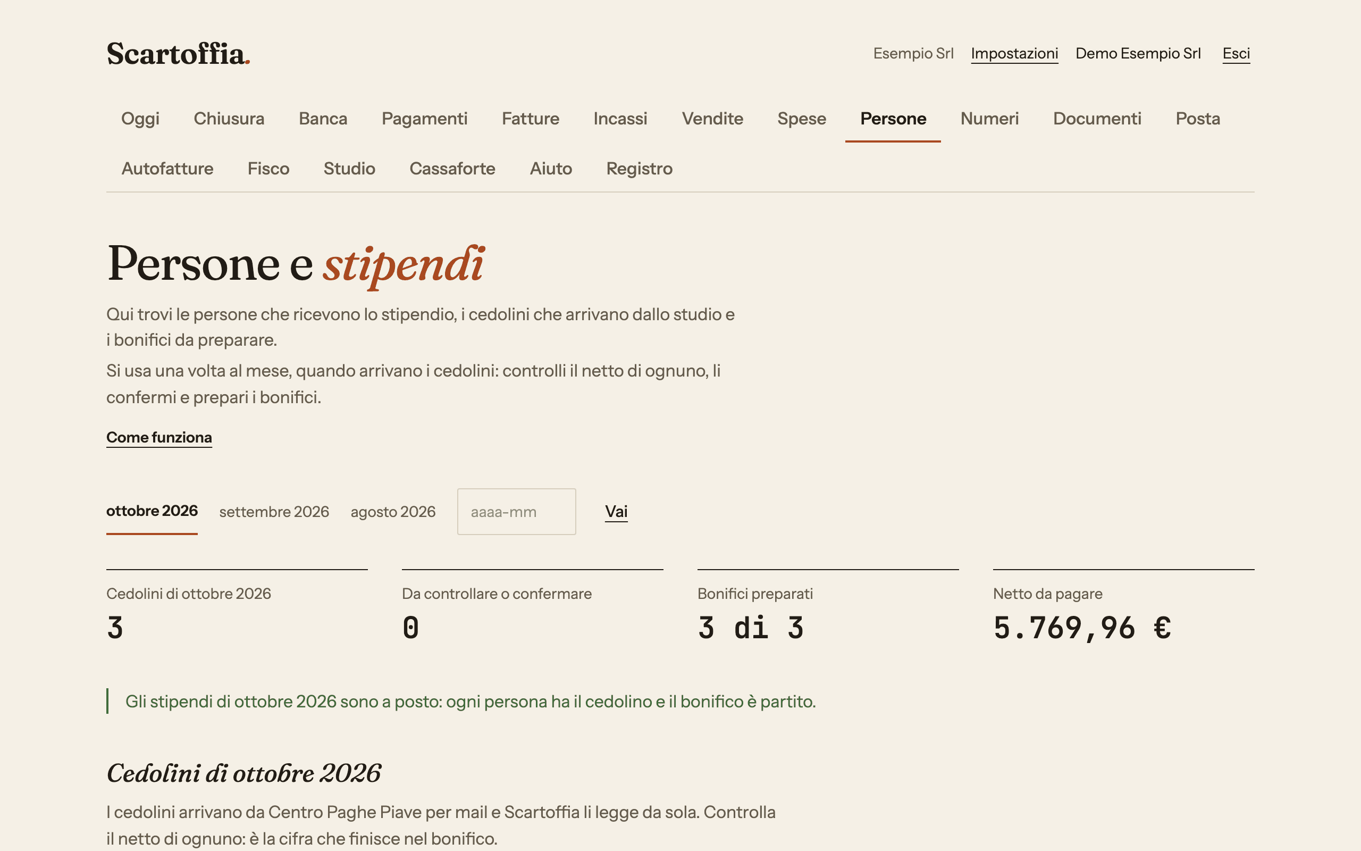Focus the aaaa-mm month input field
The image size is (1361, 851).
[x=516, y=512]
